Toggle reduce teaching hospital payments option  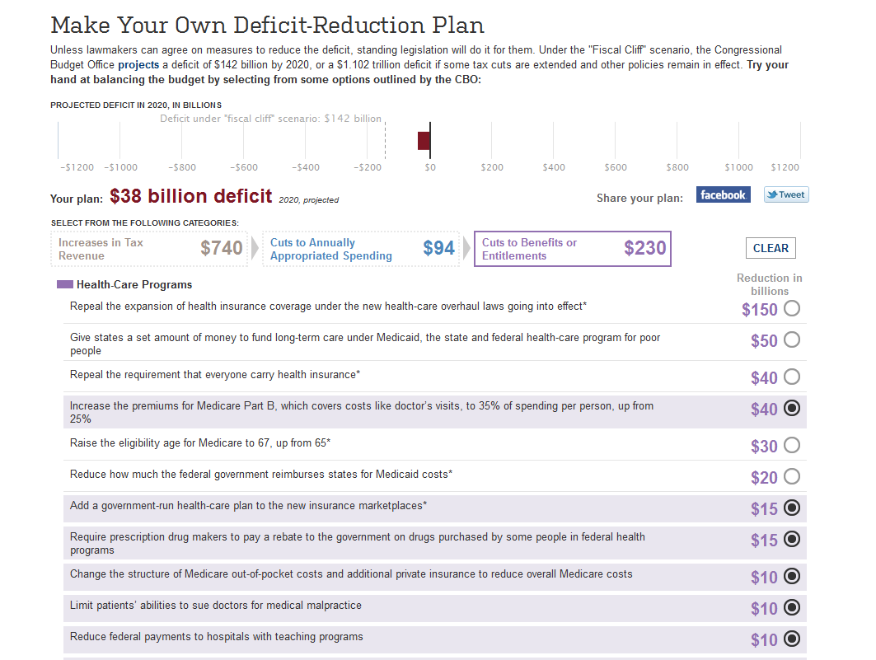point(792,639)
